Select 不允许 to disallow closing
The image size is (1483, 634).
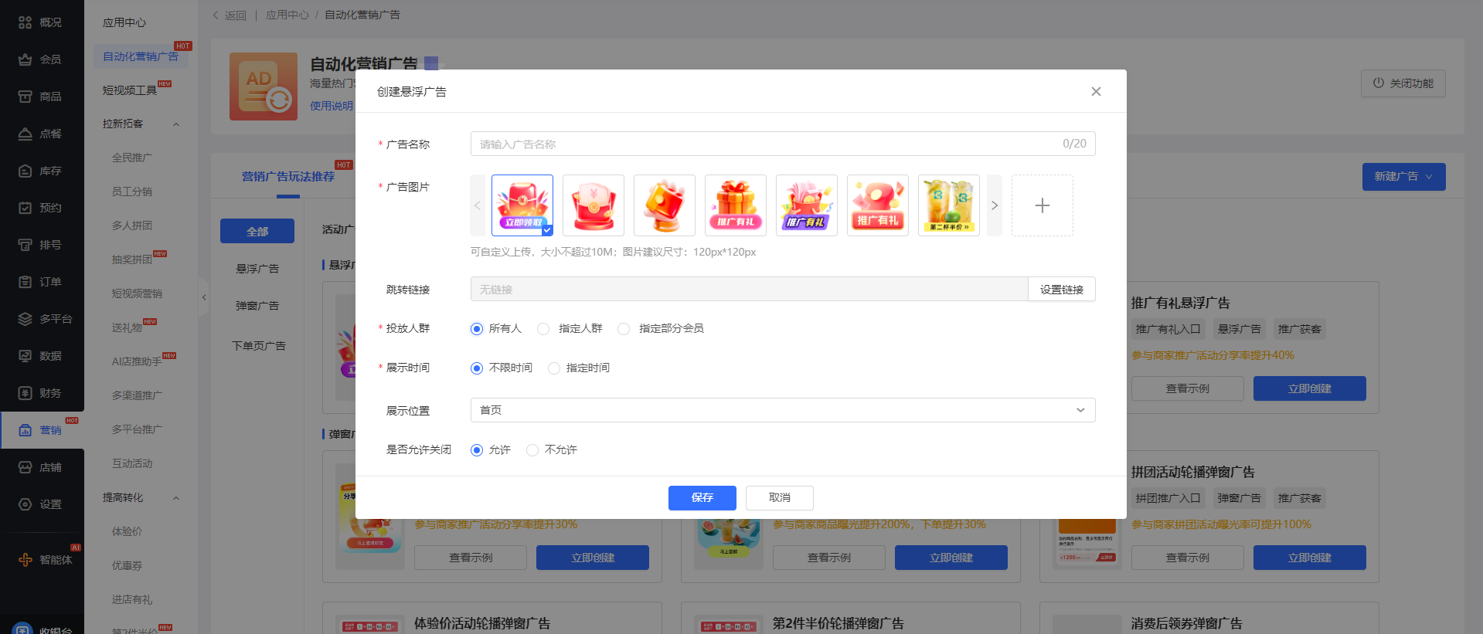[532, 450]
